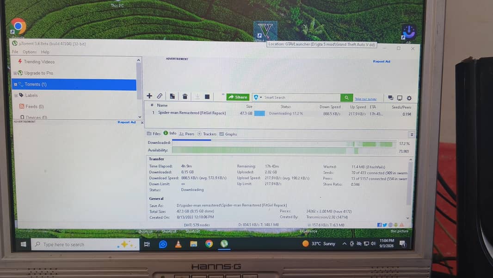The height and width of the screenshot is (278, 493).
Task: Switch to the Info tab
Action: (170, 133)
